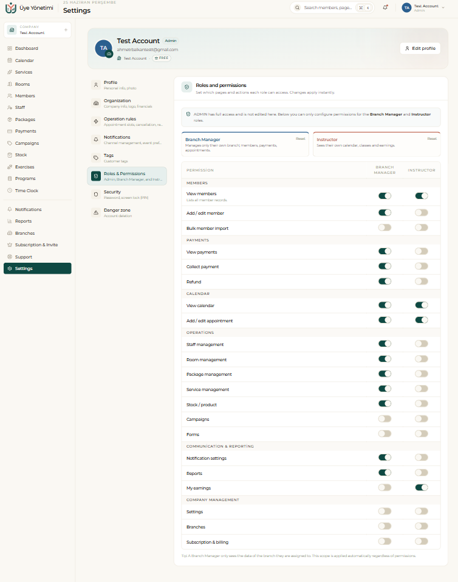Focus the Search members input field
The image size is (458, 582).
[328, 7]
